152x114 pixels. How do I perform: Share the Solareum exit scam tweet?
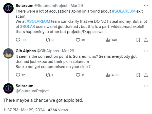point(146,40)
